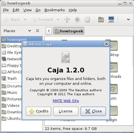The height and width of the screenshot is (133, 134).
Task: Open Network in the Places sidebar
Action: coord(12,59)
